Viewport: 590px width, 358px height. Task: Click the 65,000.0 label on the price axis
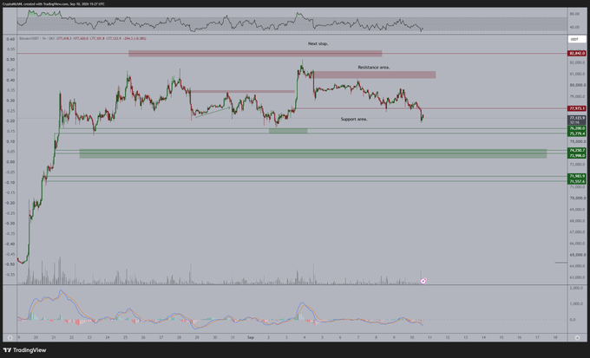577,255
